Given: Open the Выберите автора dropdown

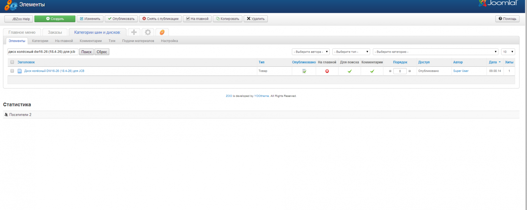Looking at the screenshot, I should coord(310,52).
